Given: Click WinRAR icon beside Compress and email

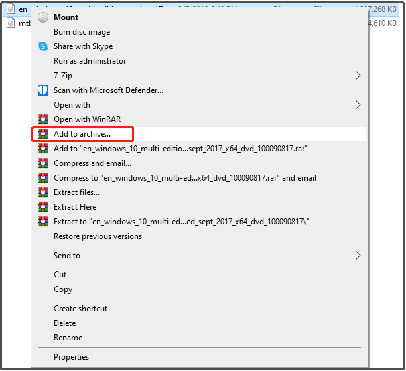Looking at the screenshot, I should click(43, 163).
